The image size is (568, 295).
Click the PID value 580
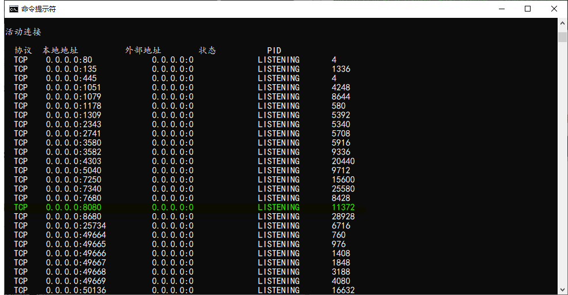(339, 106)
